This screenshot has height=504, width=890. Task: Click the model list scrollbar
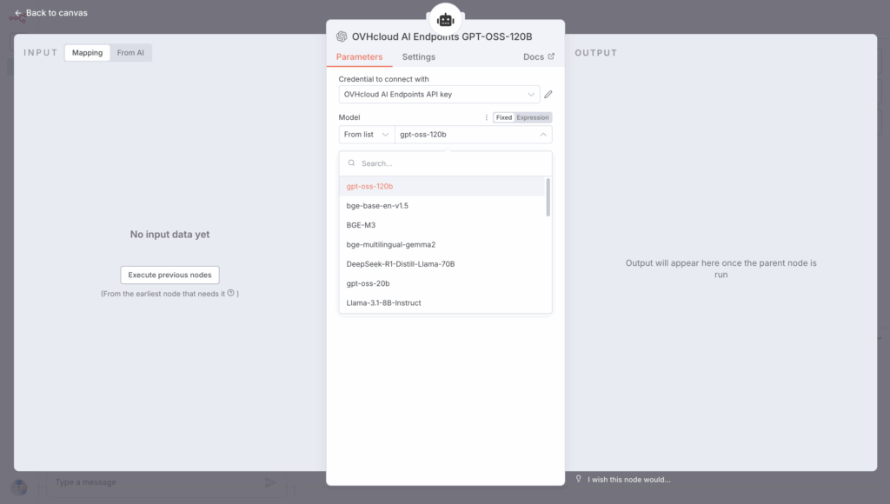pyautogui.click(x=548, y=197)
